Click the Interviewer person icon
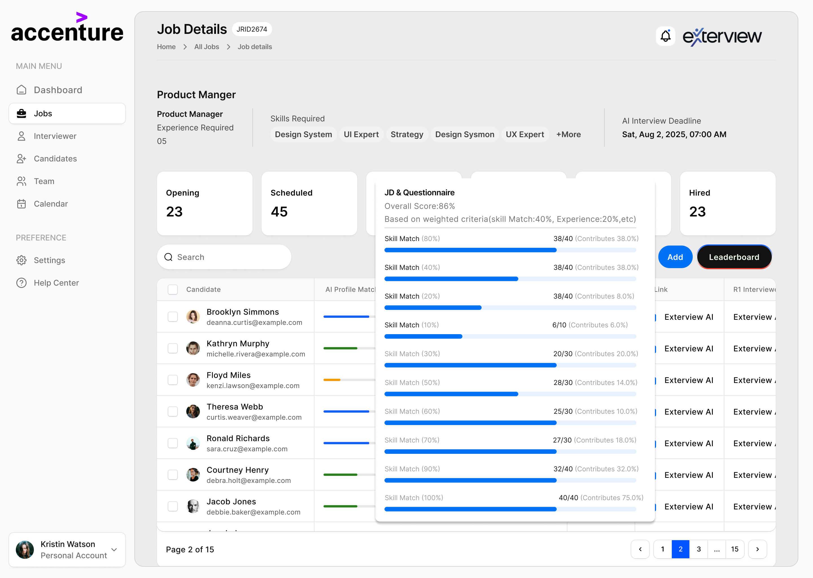 tap(21, 136)
